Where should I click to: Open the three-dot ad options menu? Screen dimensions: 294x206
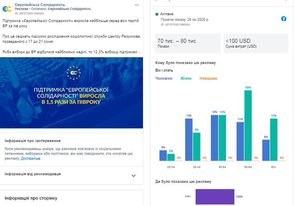137,5
